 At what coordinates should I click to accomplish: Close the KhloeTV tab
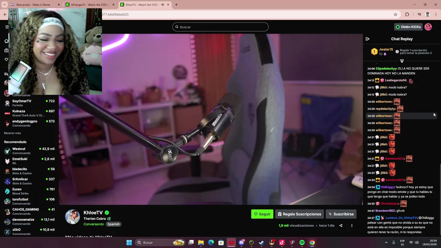[x=168, y=5]
